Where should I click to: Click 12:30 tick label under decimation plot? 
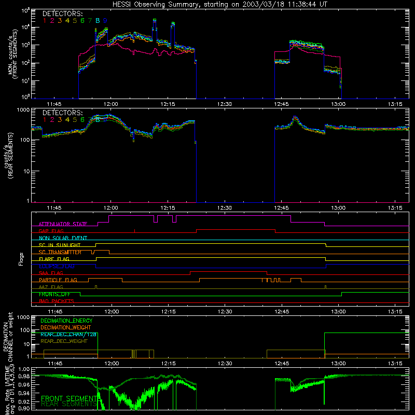(225, 364)
